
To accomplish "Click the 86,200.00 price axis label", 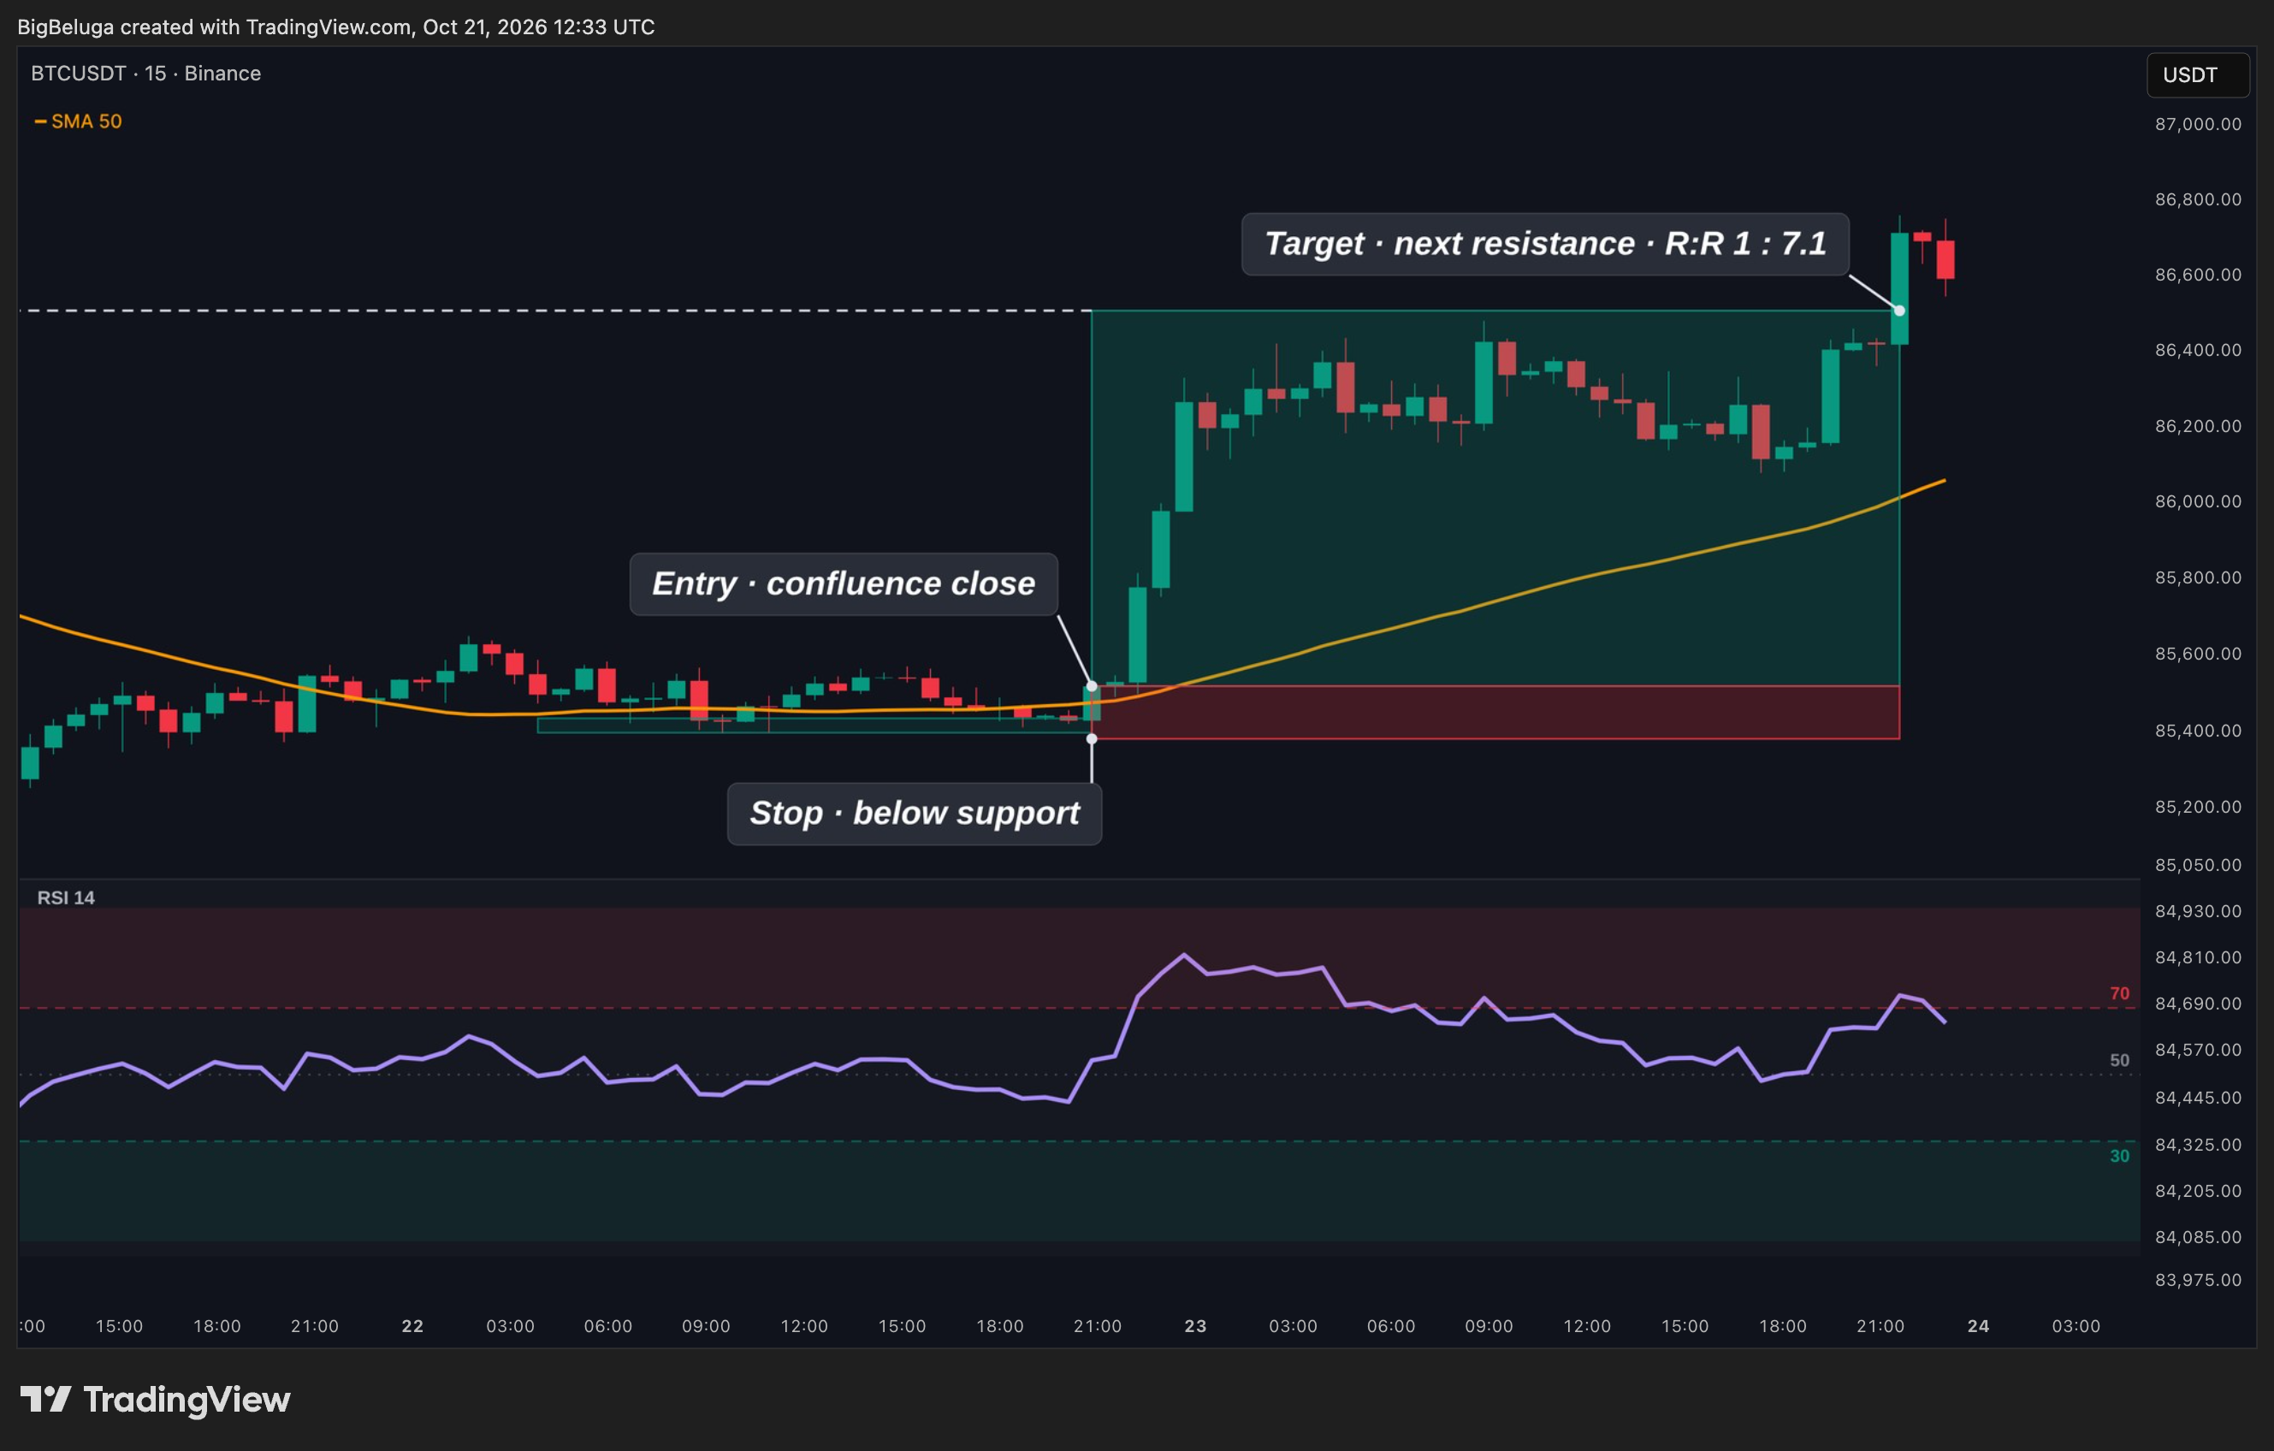I will pyautogui.click(x=2198, y=426).
